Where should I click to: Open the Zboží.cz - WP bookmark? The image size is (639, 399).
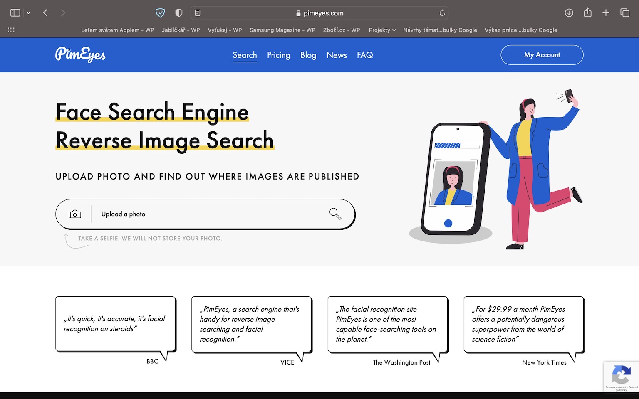pos(341,30)
